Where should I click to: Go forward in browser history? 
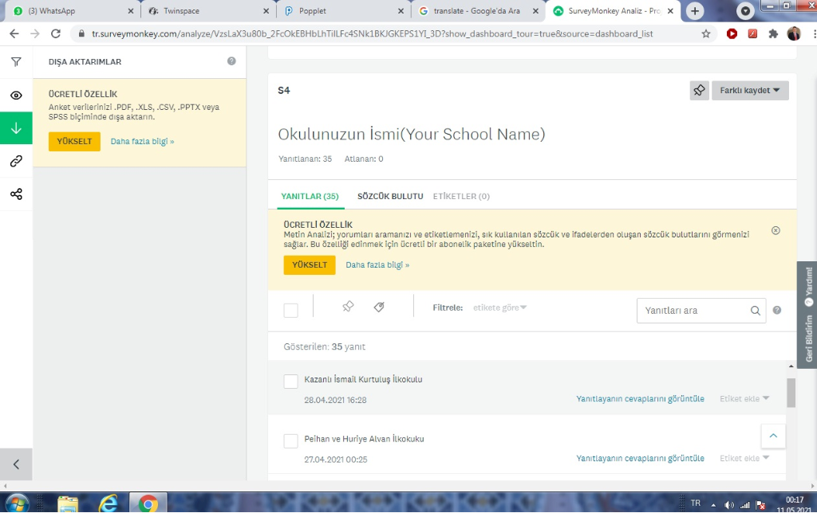click(x=35, y=33)
